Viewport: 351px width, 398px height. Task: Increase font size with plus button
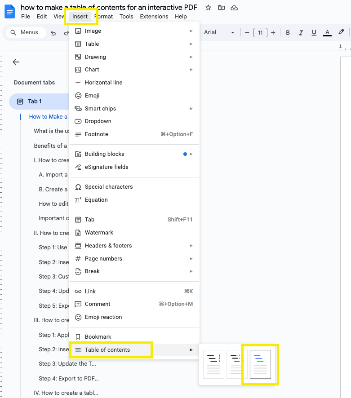click(273, 32)
